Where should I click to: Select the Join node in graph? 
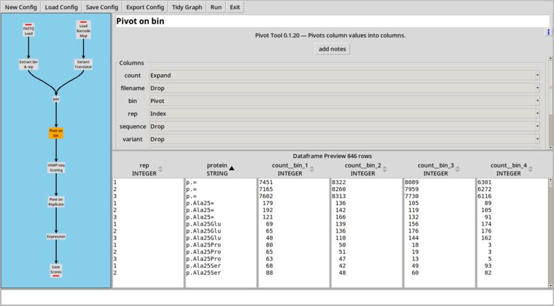click(x=56, y=99)
